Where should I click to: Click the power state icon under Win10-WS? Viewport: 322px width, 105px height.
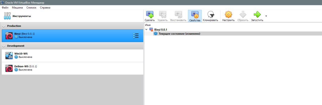coord(16,57)
